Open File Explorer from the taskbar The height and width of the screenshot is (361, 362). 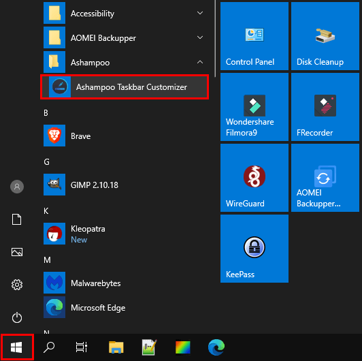click(116, 347)
